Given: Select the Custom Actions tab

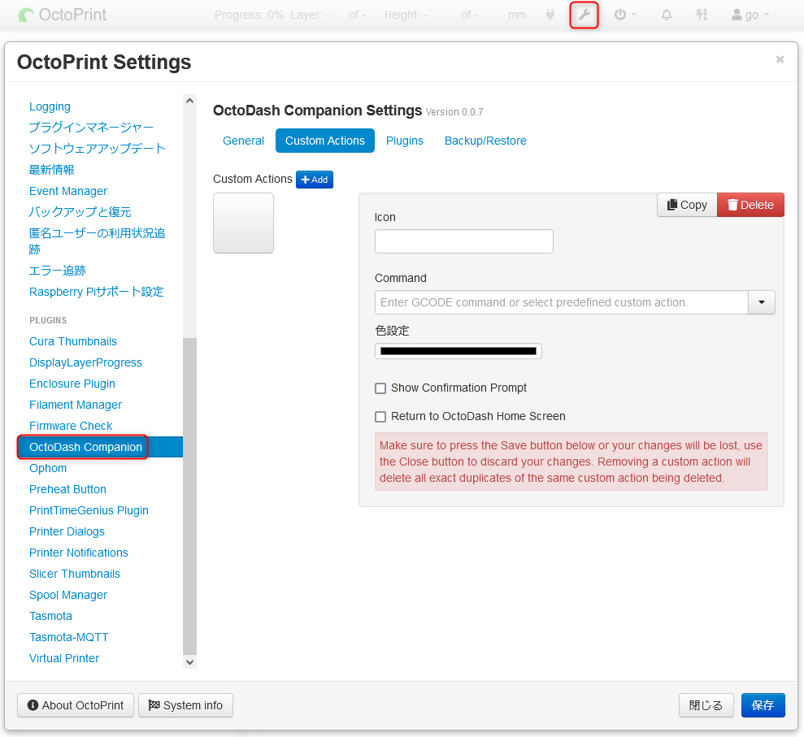Looking at the screenshot, I should pyautogui.click(x=325, y=141).
